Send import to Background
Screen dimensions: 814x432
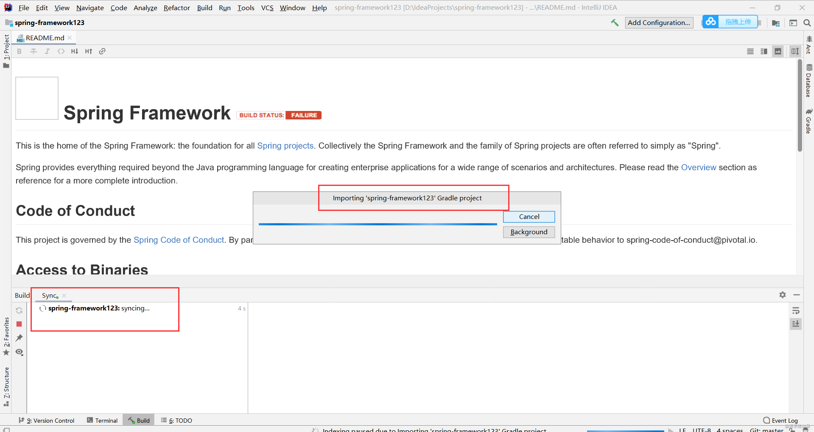click(x=529, y=232)
